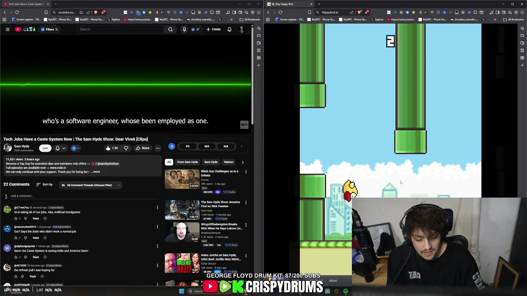Go to the YouTube logo home link
Image resolution: width=527 pixels, height=296 pixels.
(x=25, y=29)
